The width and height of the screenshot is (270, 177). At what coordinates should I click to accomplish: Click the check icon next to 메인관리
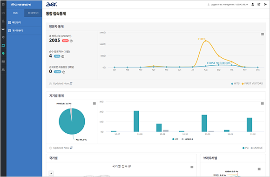(10, 22)
